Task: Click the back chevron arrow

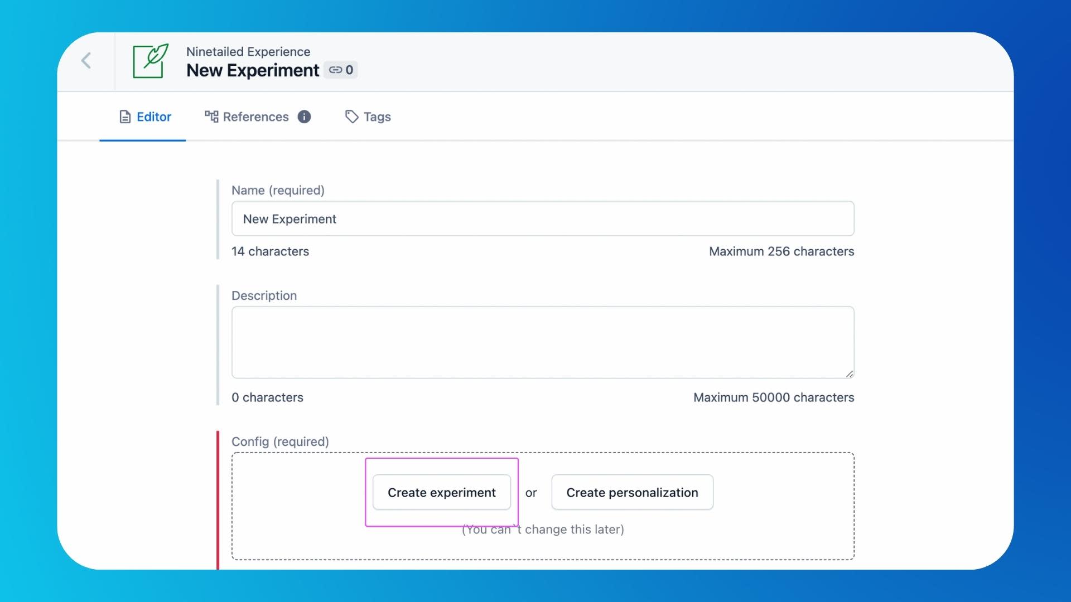Action: 86,61
